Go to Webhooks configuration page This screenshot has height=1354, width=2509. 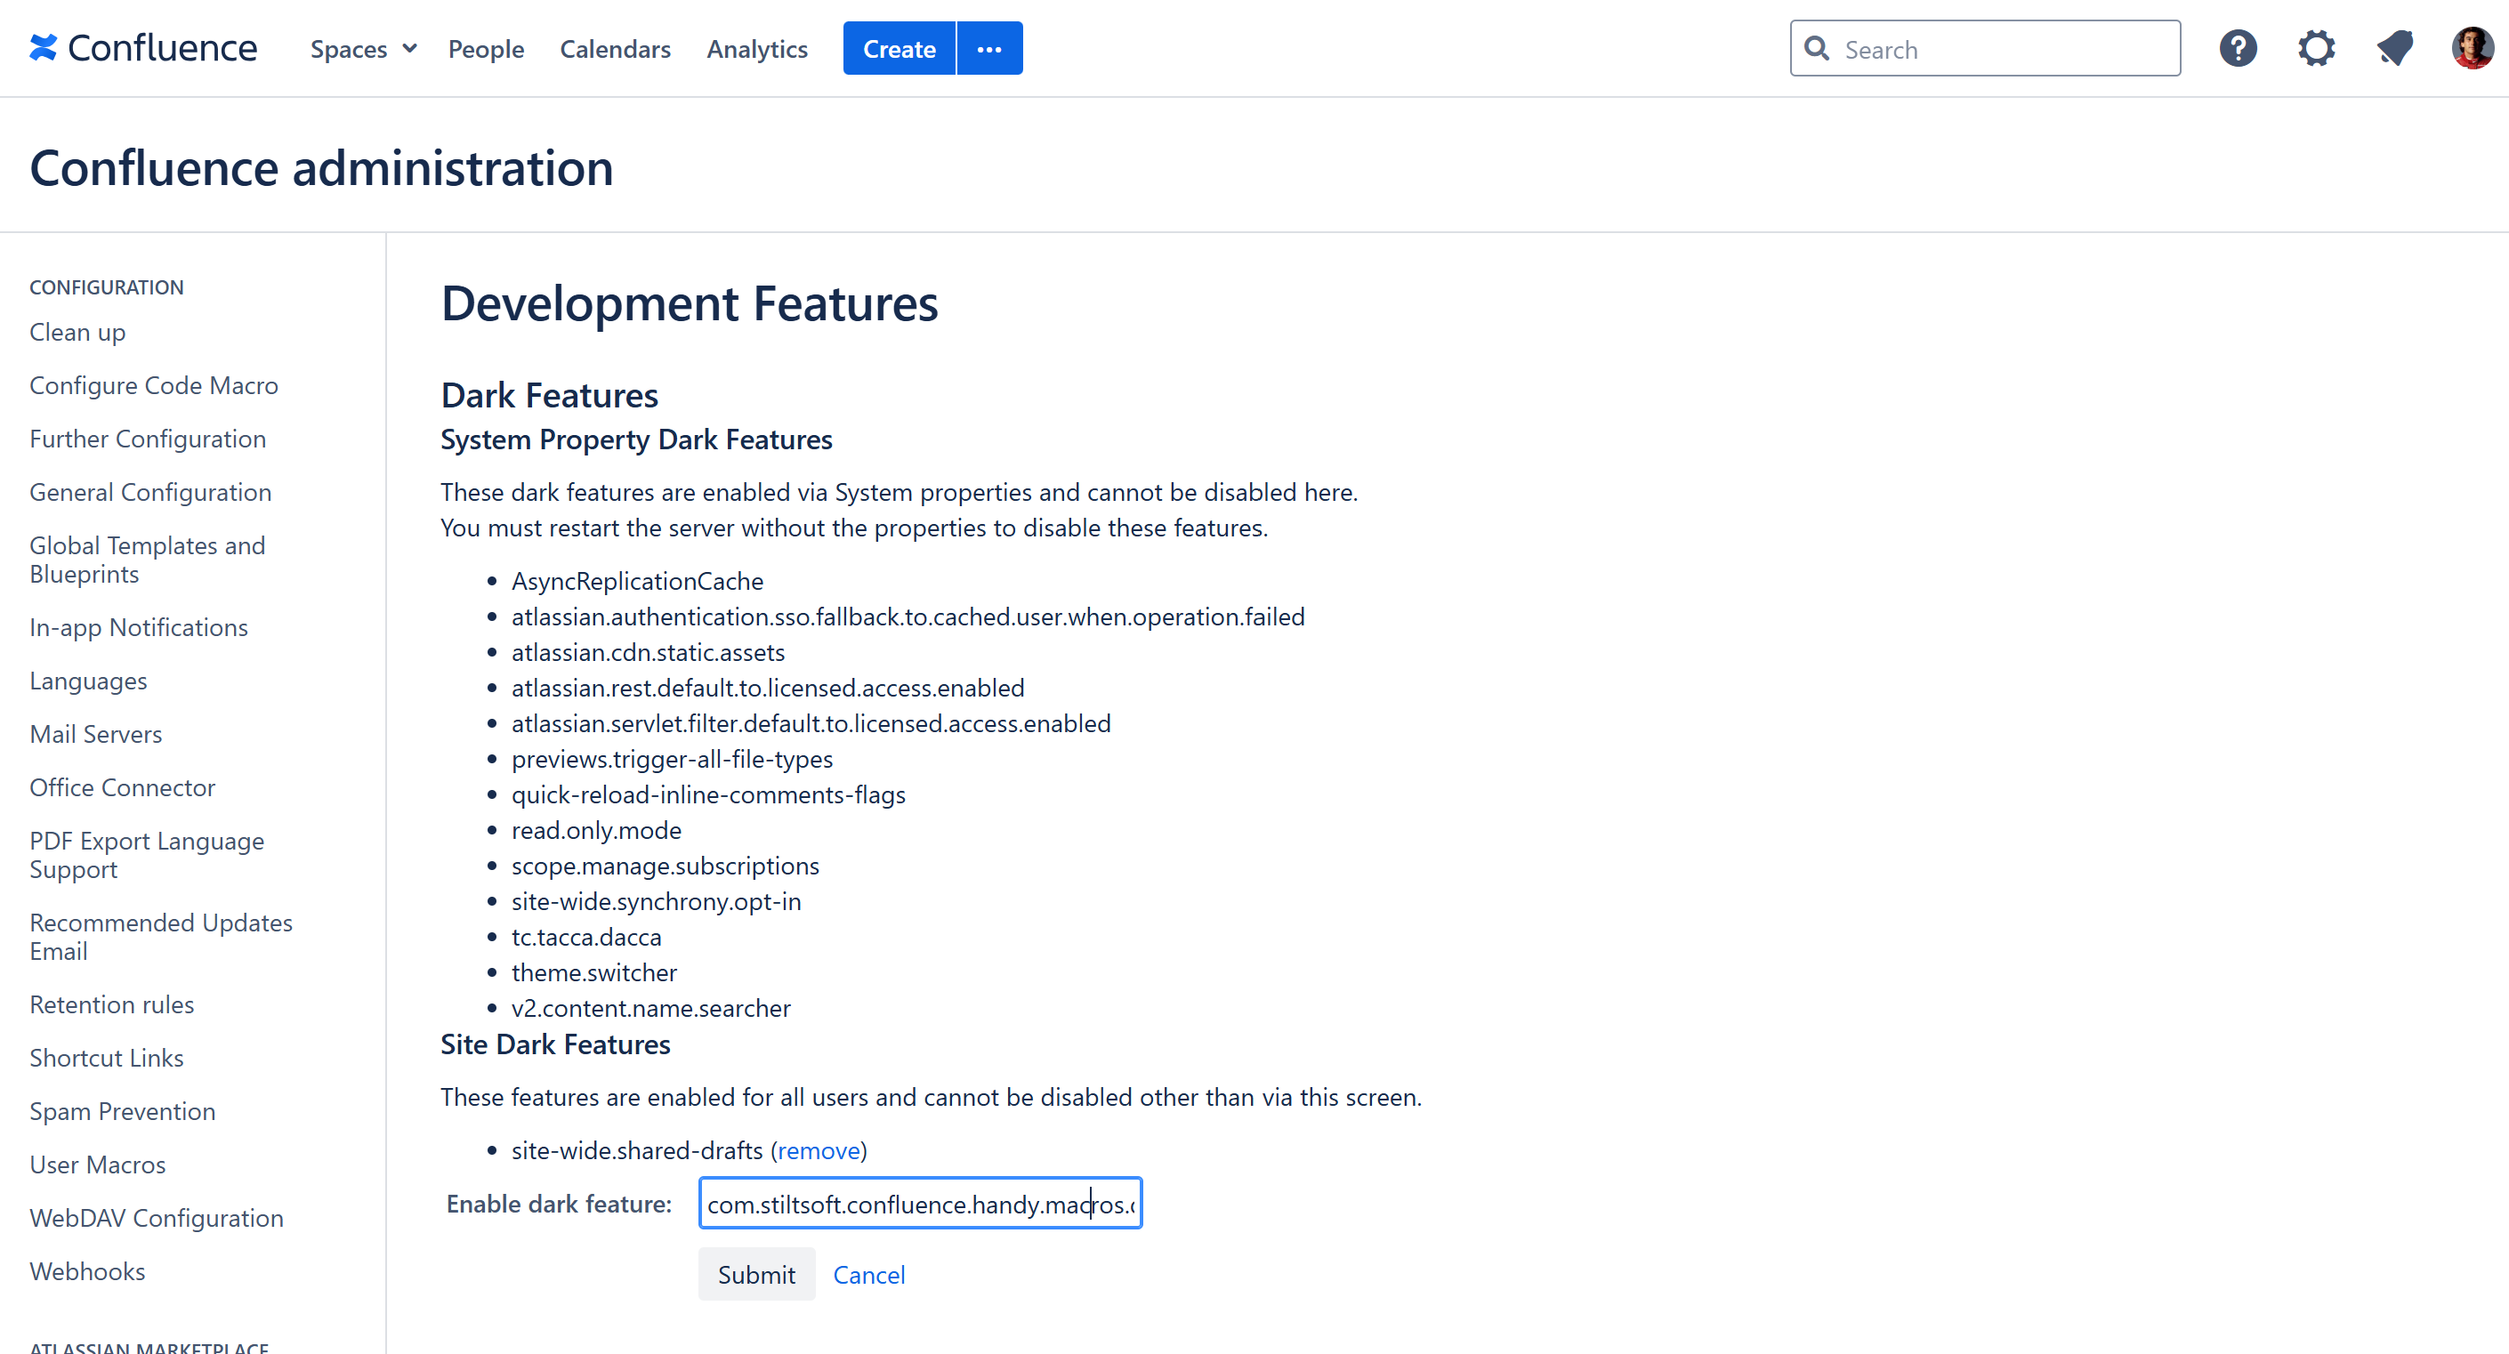86,1271
